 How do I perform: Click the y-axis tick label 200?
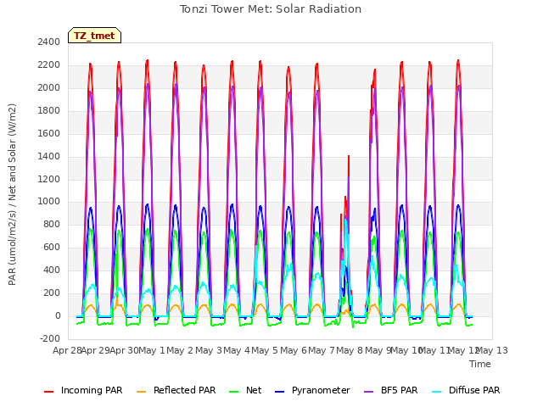pos(52,293)
